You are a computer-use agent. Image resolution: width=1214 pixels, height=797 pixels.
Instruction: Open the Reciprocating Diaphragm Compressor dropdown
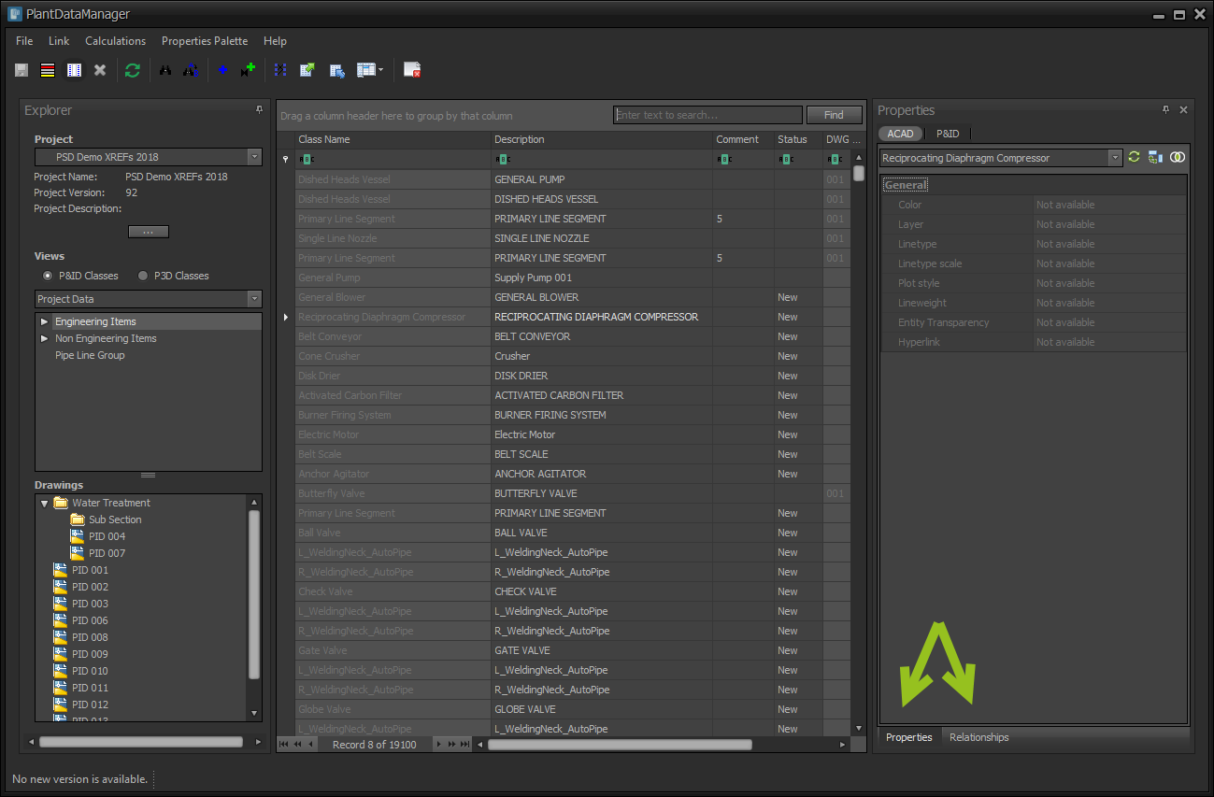(1115, 158)
